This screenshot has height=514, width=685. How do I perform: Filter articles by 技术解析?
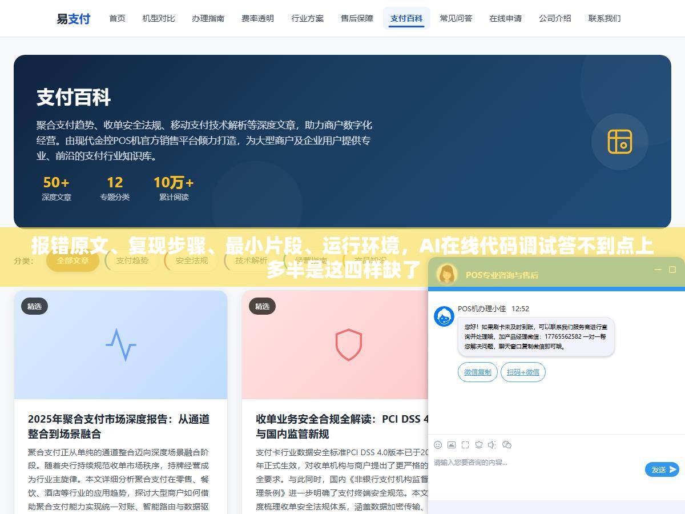tap(251, 260)
